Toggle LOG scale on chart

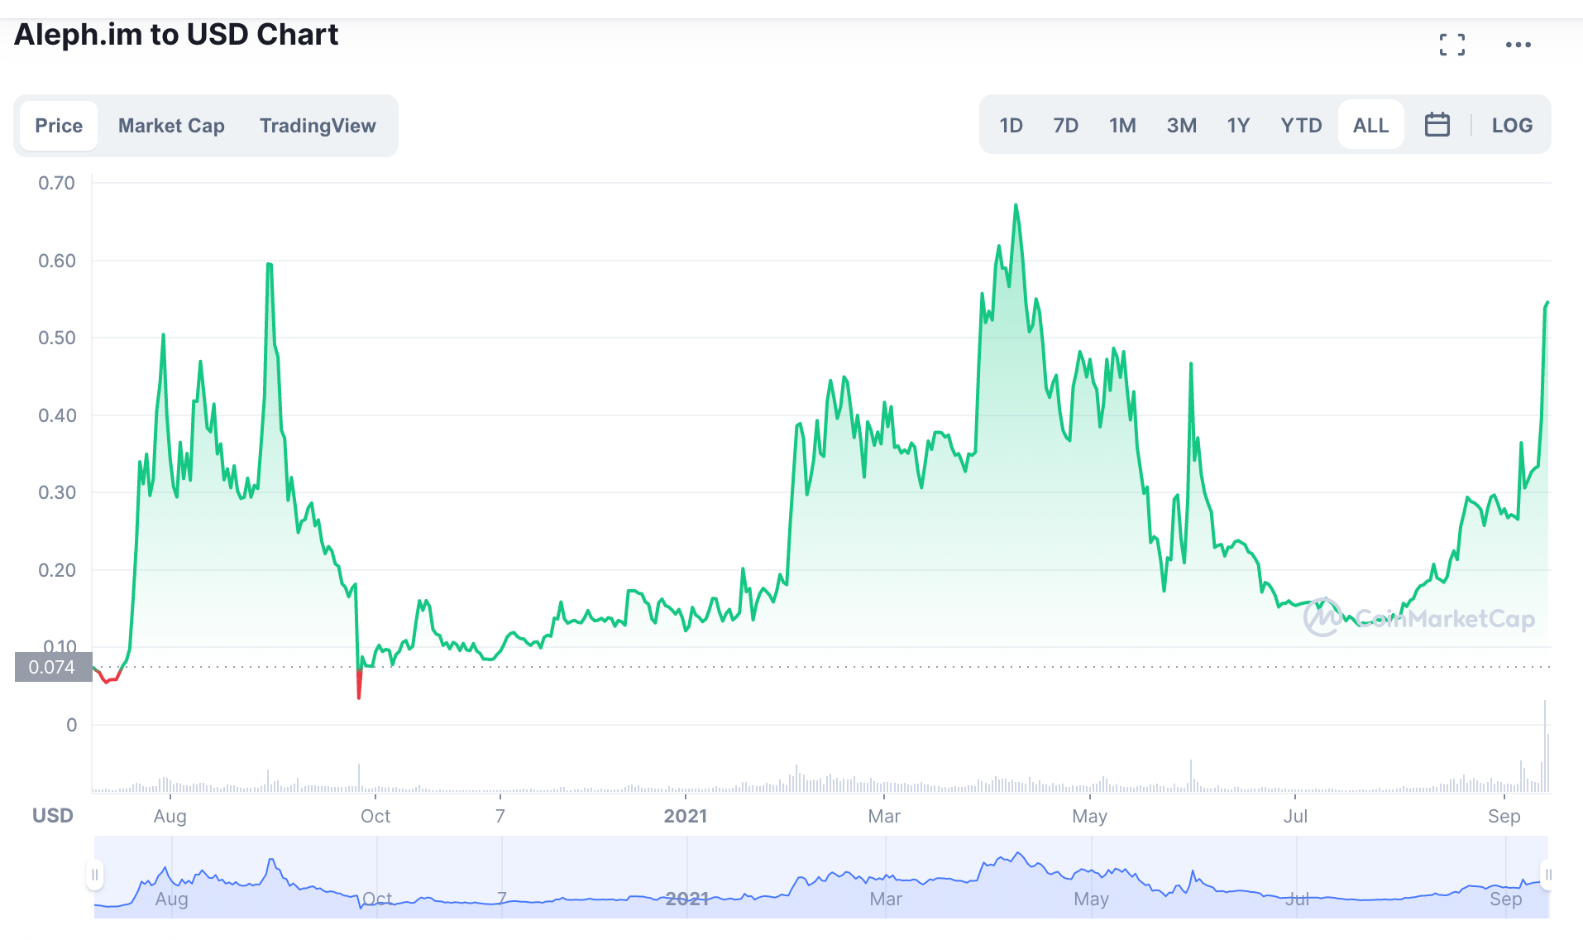click(x=1512, y=126)
